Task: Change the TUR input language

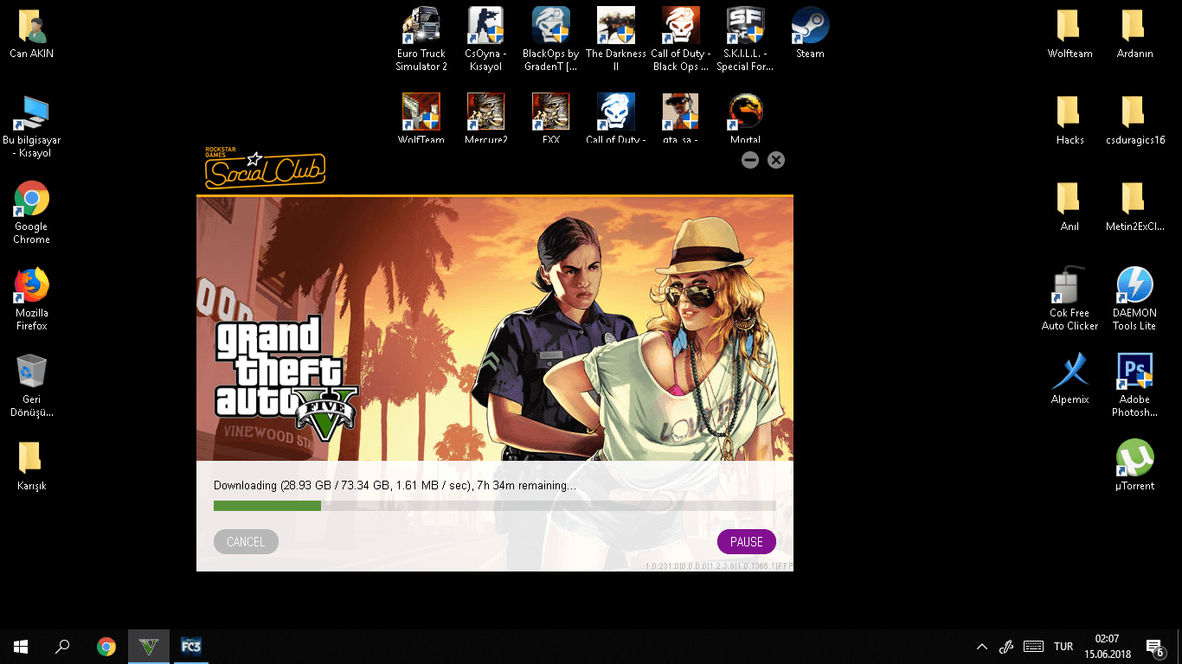Action: pos(1063,647)
